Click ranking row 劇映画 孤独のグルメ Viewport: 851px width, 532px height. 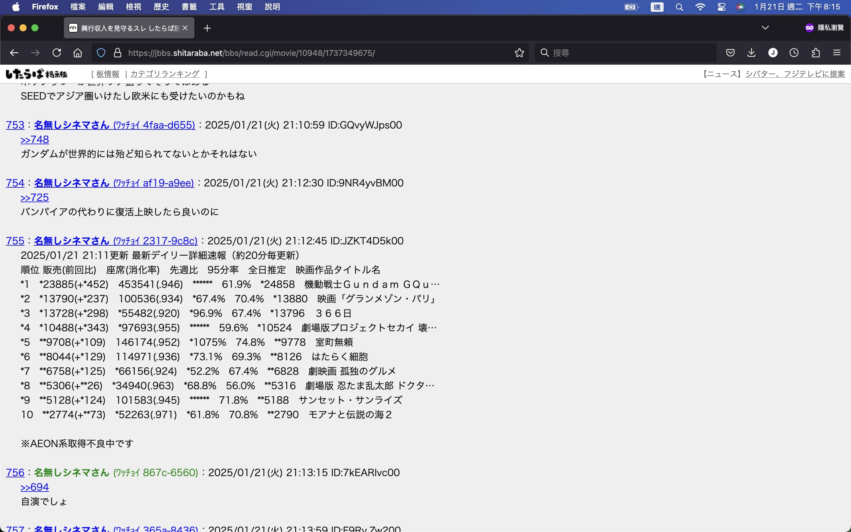coord(208,371)
